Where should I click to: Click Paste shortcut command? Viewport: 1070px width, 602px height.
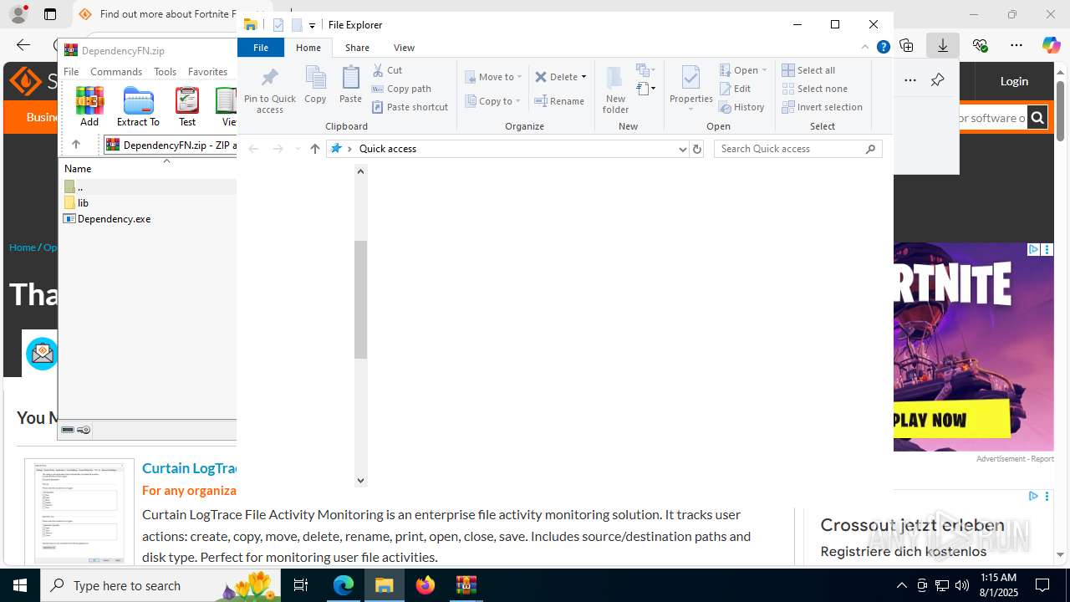pos(410,107)
